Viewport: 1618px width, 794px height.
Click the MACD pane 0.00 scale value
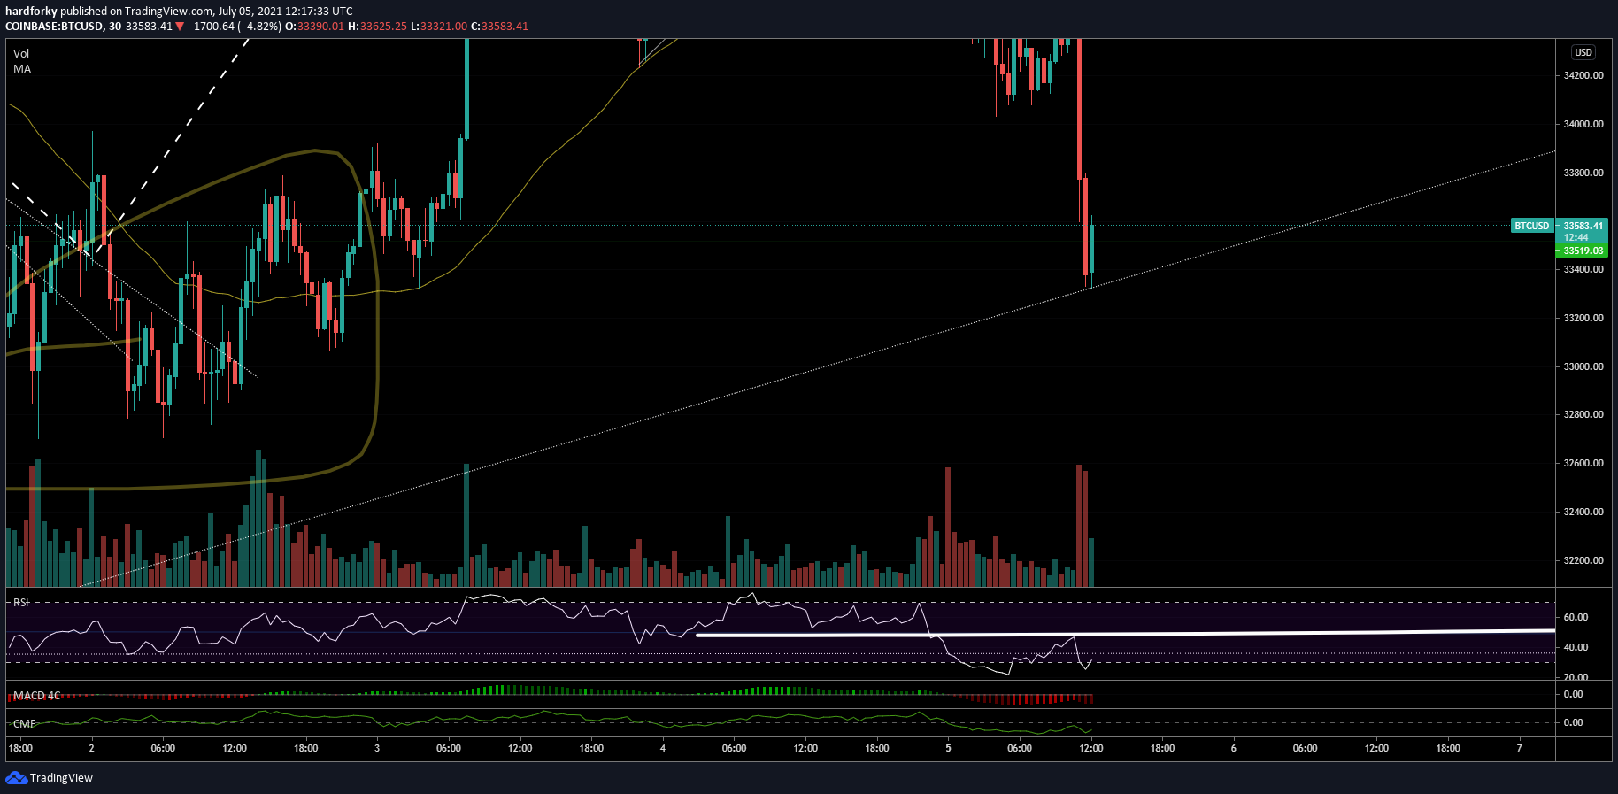[1574, 694]
